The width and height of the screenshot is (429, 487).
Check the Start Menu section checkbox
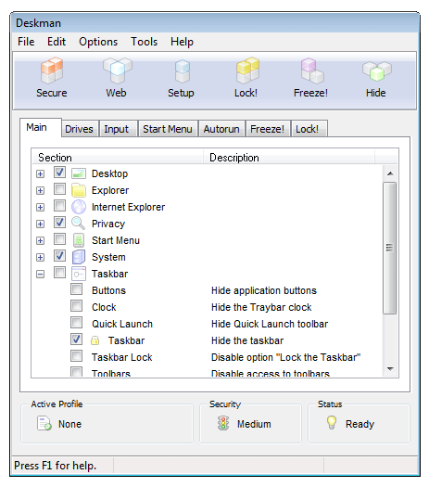point(59,239)
